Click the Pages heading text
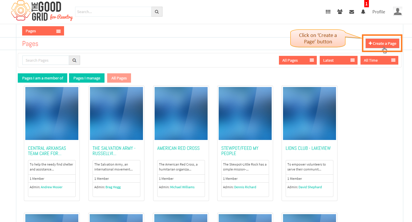Image resolution: width=412 pixels, height=222 pixels. click(x=30, y=44)
